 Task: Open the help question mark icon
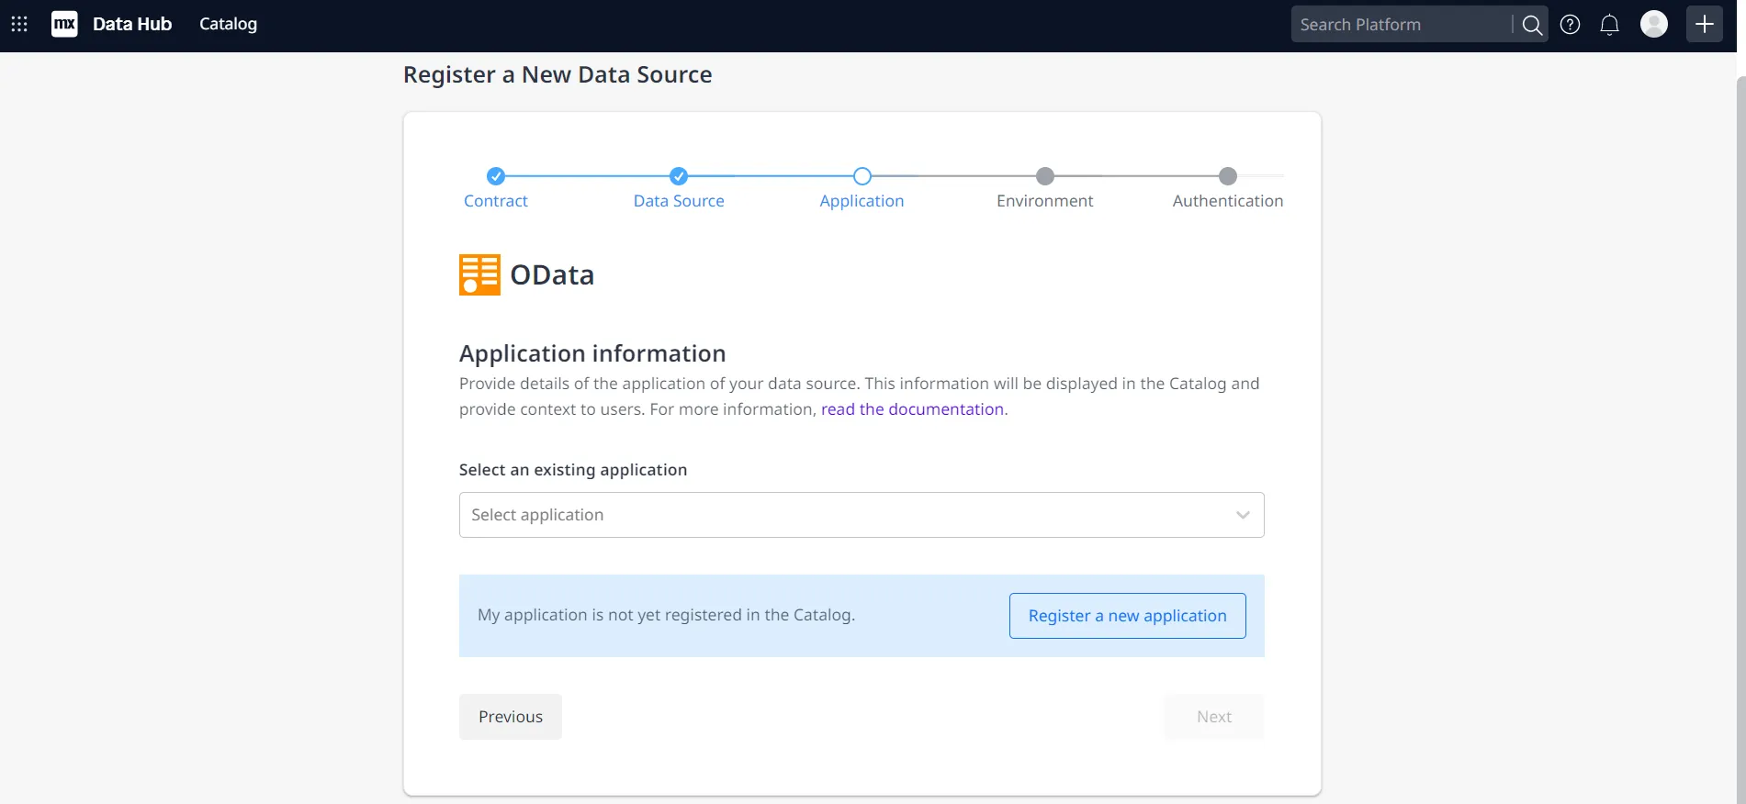pyautogui.click(x=1571, y=25)
